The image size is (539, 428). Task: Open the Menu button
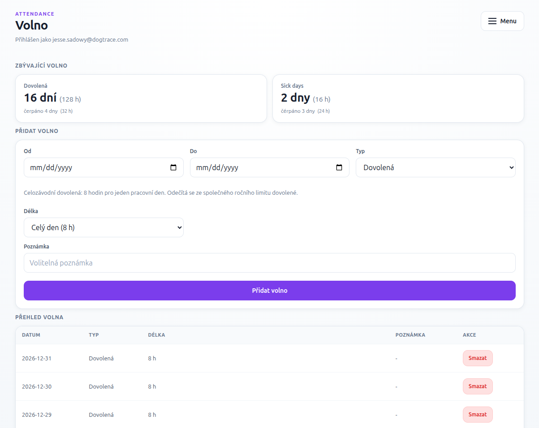click(x=502, y=21)
